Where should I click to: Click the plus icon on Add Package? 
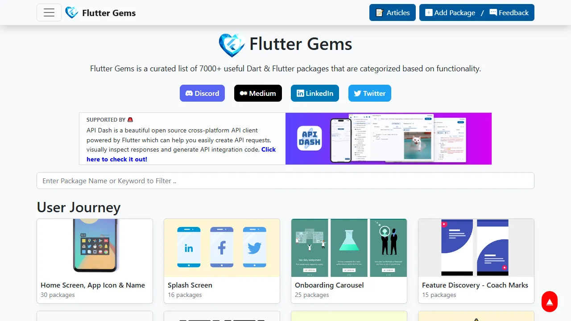pyautogui.click(x=429, y=12)
